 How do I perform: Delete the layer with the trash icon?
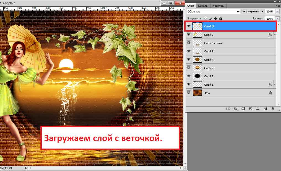point(272,109)
